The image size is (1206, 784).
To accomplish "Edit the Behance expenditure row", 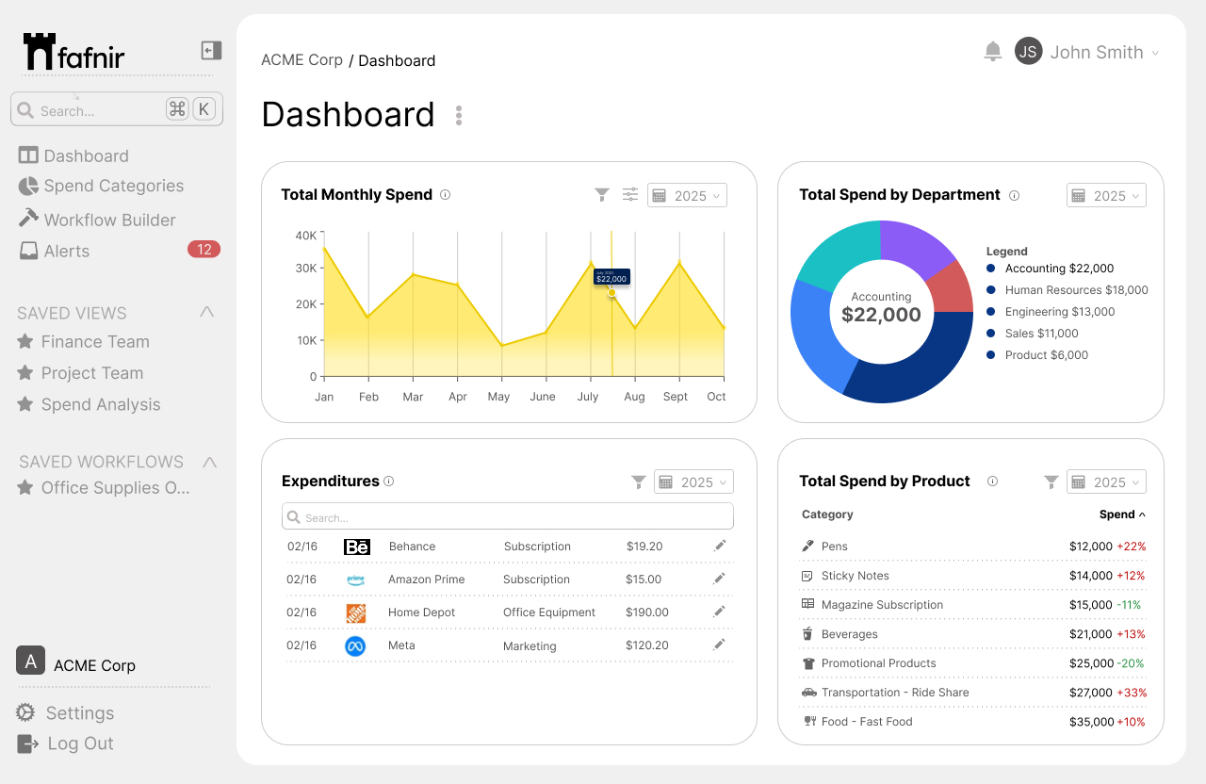I will [720, 546].
